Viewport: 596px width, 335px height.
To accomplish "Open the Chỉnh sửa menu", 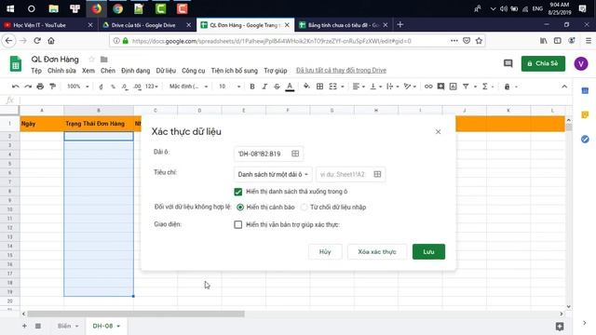I will (x=61, y=71).
